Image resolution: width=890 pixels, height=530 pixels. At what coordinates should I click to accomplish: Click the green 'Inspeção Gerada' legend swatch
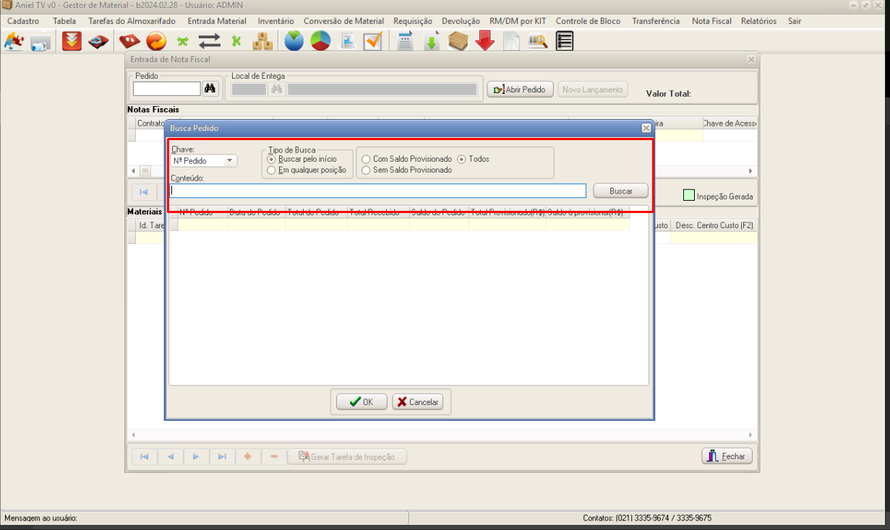coord(690,196)
